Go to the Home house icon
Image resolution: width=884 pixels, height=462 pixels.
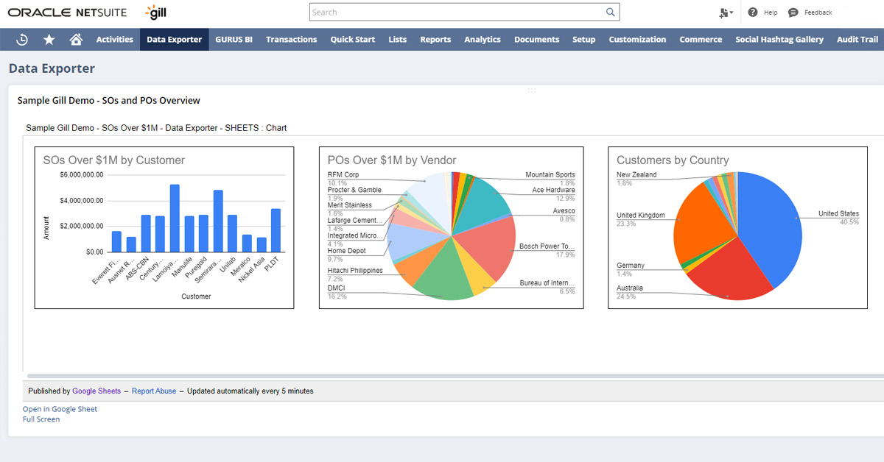(75, 40)
